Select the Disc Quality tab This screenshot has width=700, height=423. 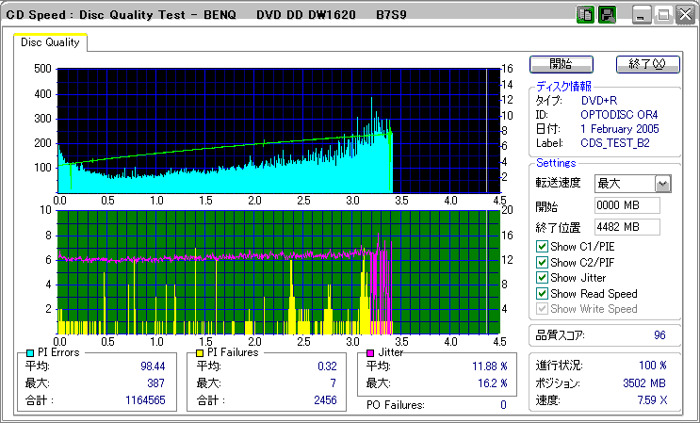tap(50, 42)
